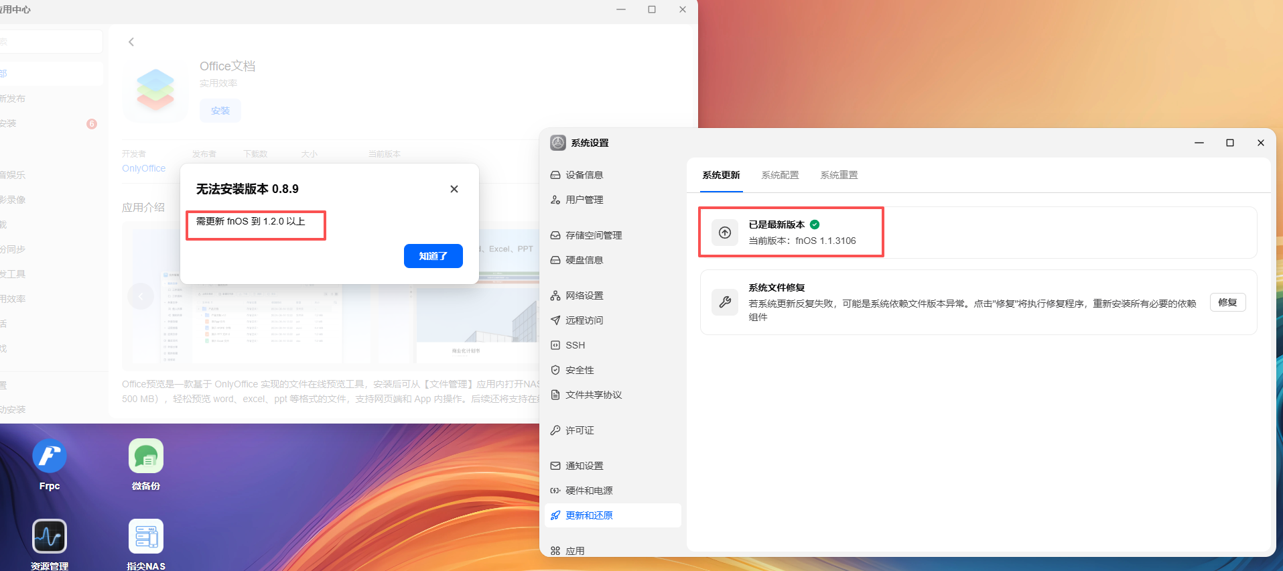Screen dimensions: 1283x571
Task: Open the Office app screenshot thumbnail
Action: (x=251, y=296)
